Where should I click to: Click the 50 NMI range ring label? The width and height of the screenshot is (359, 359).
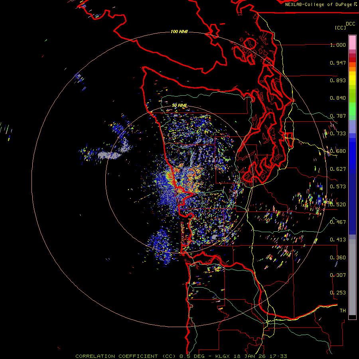[x=179, y=106]
